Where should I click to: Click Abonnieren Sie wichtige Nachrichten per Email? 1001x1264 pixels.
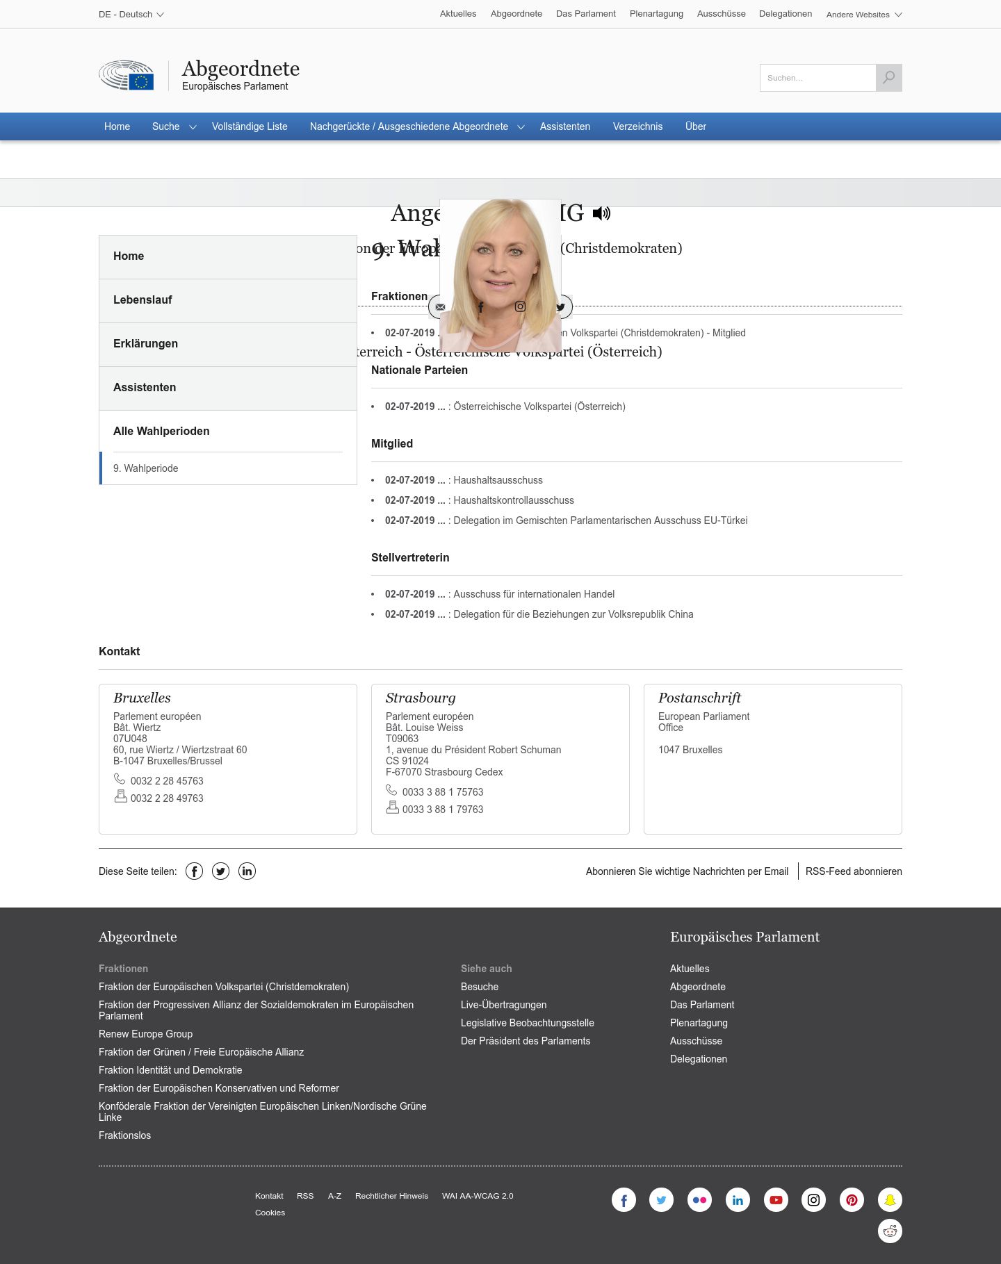[x=687, y=871]
